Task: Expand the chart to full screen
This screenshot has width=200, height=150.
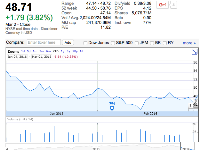Action: pos(195,52)
